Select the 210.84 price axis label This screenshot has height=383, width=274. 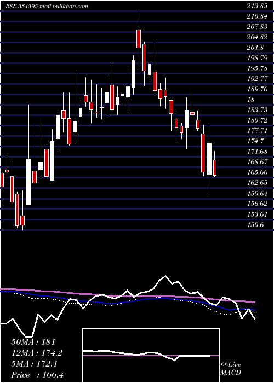coord(256,16)
